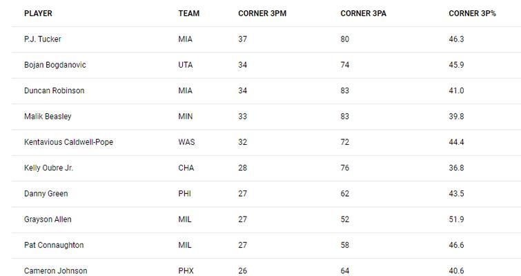This screenshot has width=521, height=276.
Task: Sort by CORNER 3P% column header
Action: click(x=472, y=13)
